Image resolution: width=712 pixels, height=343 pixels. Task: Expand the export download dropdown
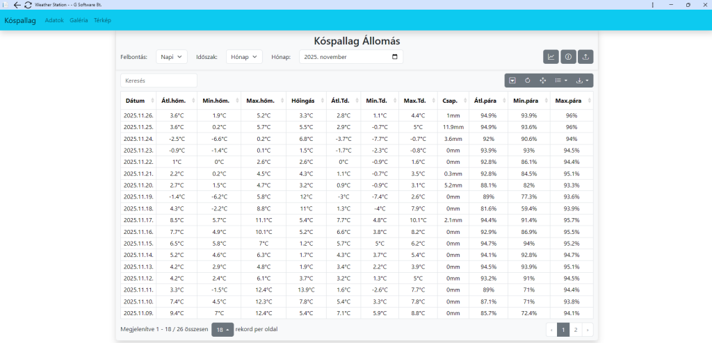583,81
